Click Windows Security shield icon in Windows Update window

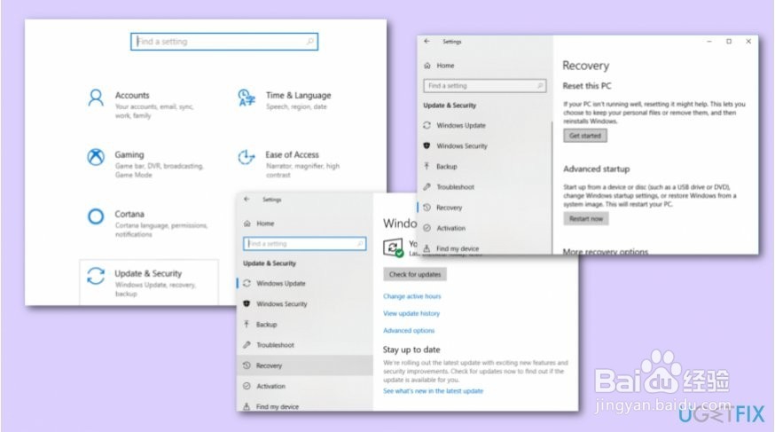(247, 303)
